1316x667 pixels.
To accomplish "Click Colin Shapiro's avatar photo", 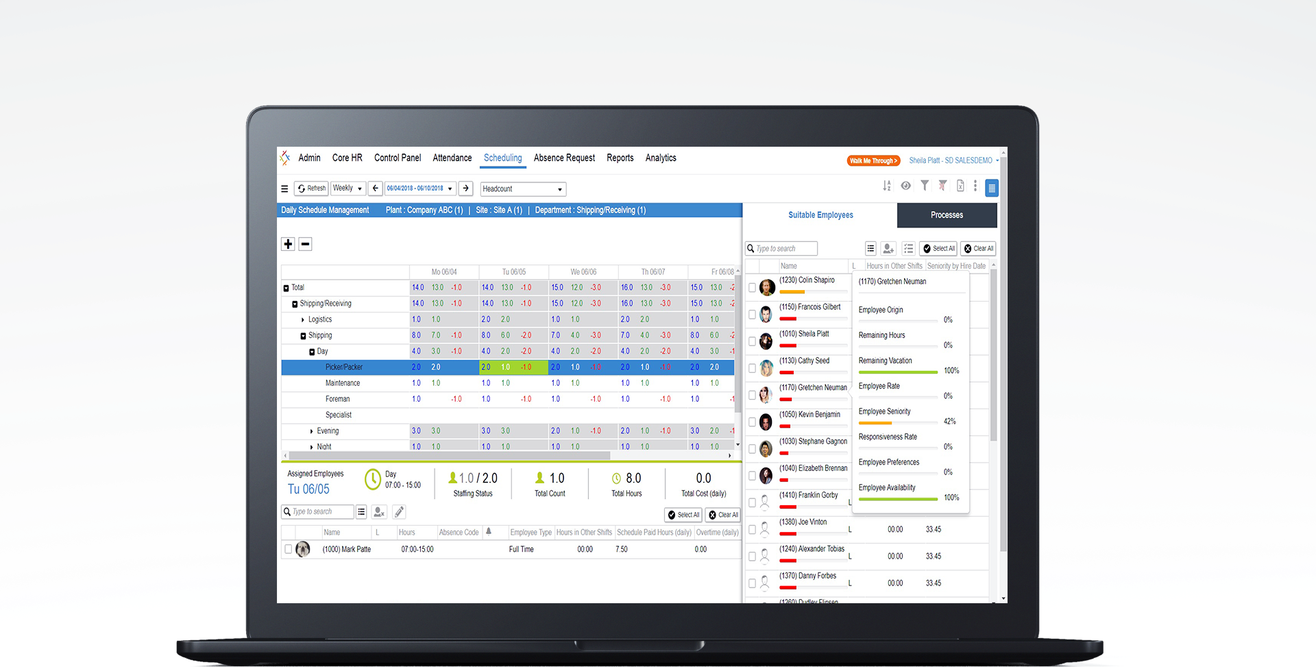I will click(767, 287).
